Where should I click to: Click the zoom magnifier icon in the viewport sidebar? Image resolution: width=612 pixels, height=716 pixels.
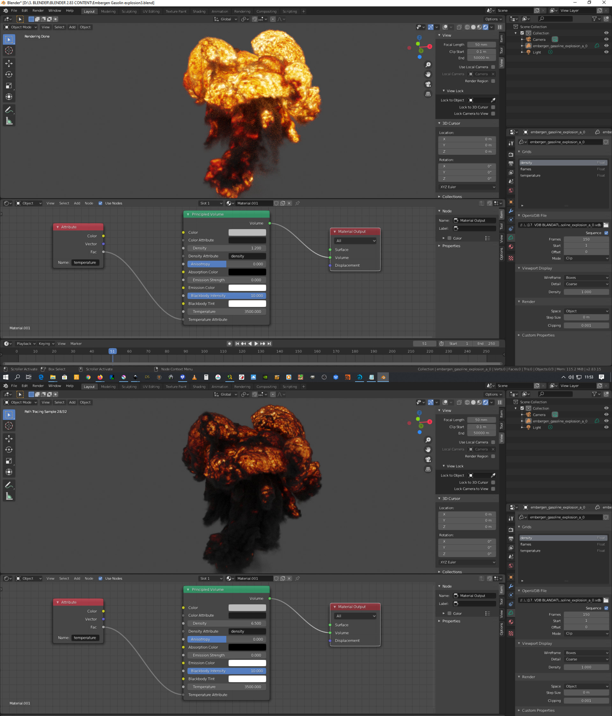pos(428,64)
